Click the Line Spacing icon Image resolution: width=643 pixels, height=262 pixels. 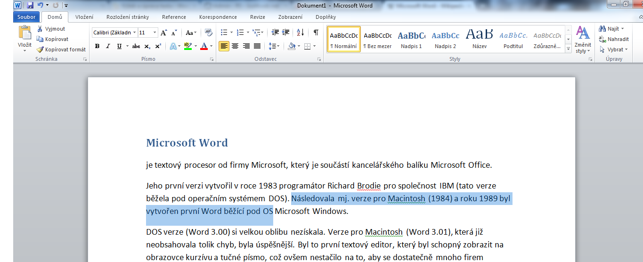272,46
